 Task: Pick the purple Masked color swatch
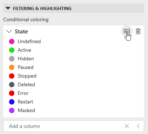coord(12,110)
